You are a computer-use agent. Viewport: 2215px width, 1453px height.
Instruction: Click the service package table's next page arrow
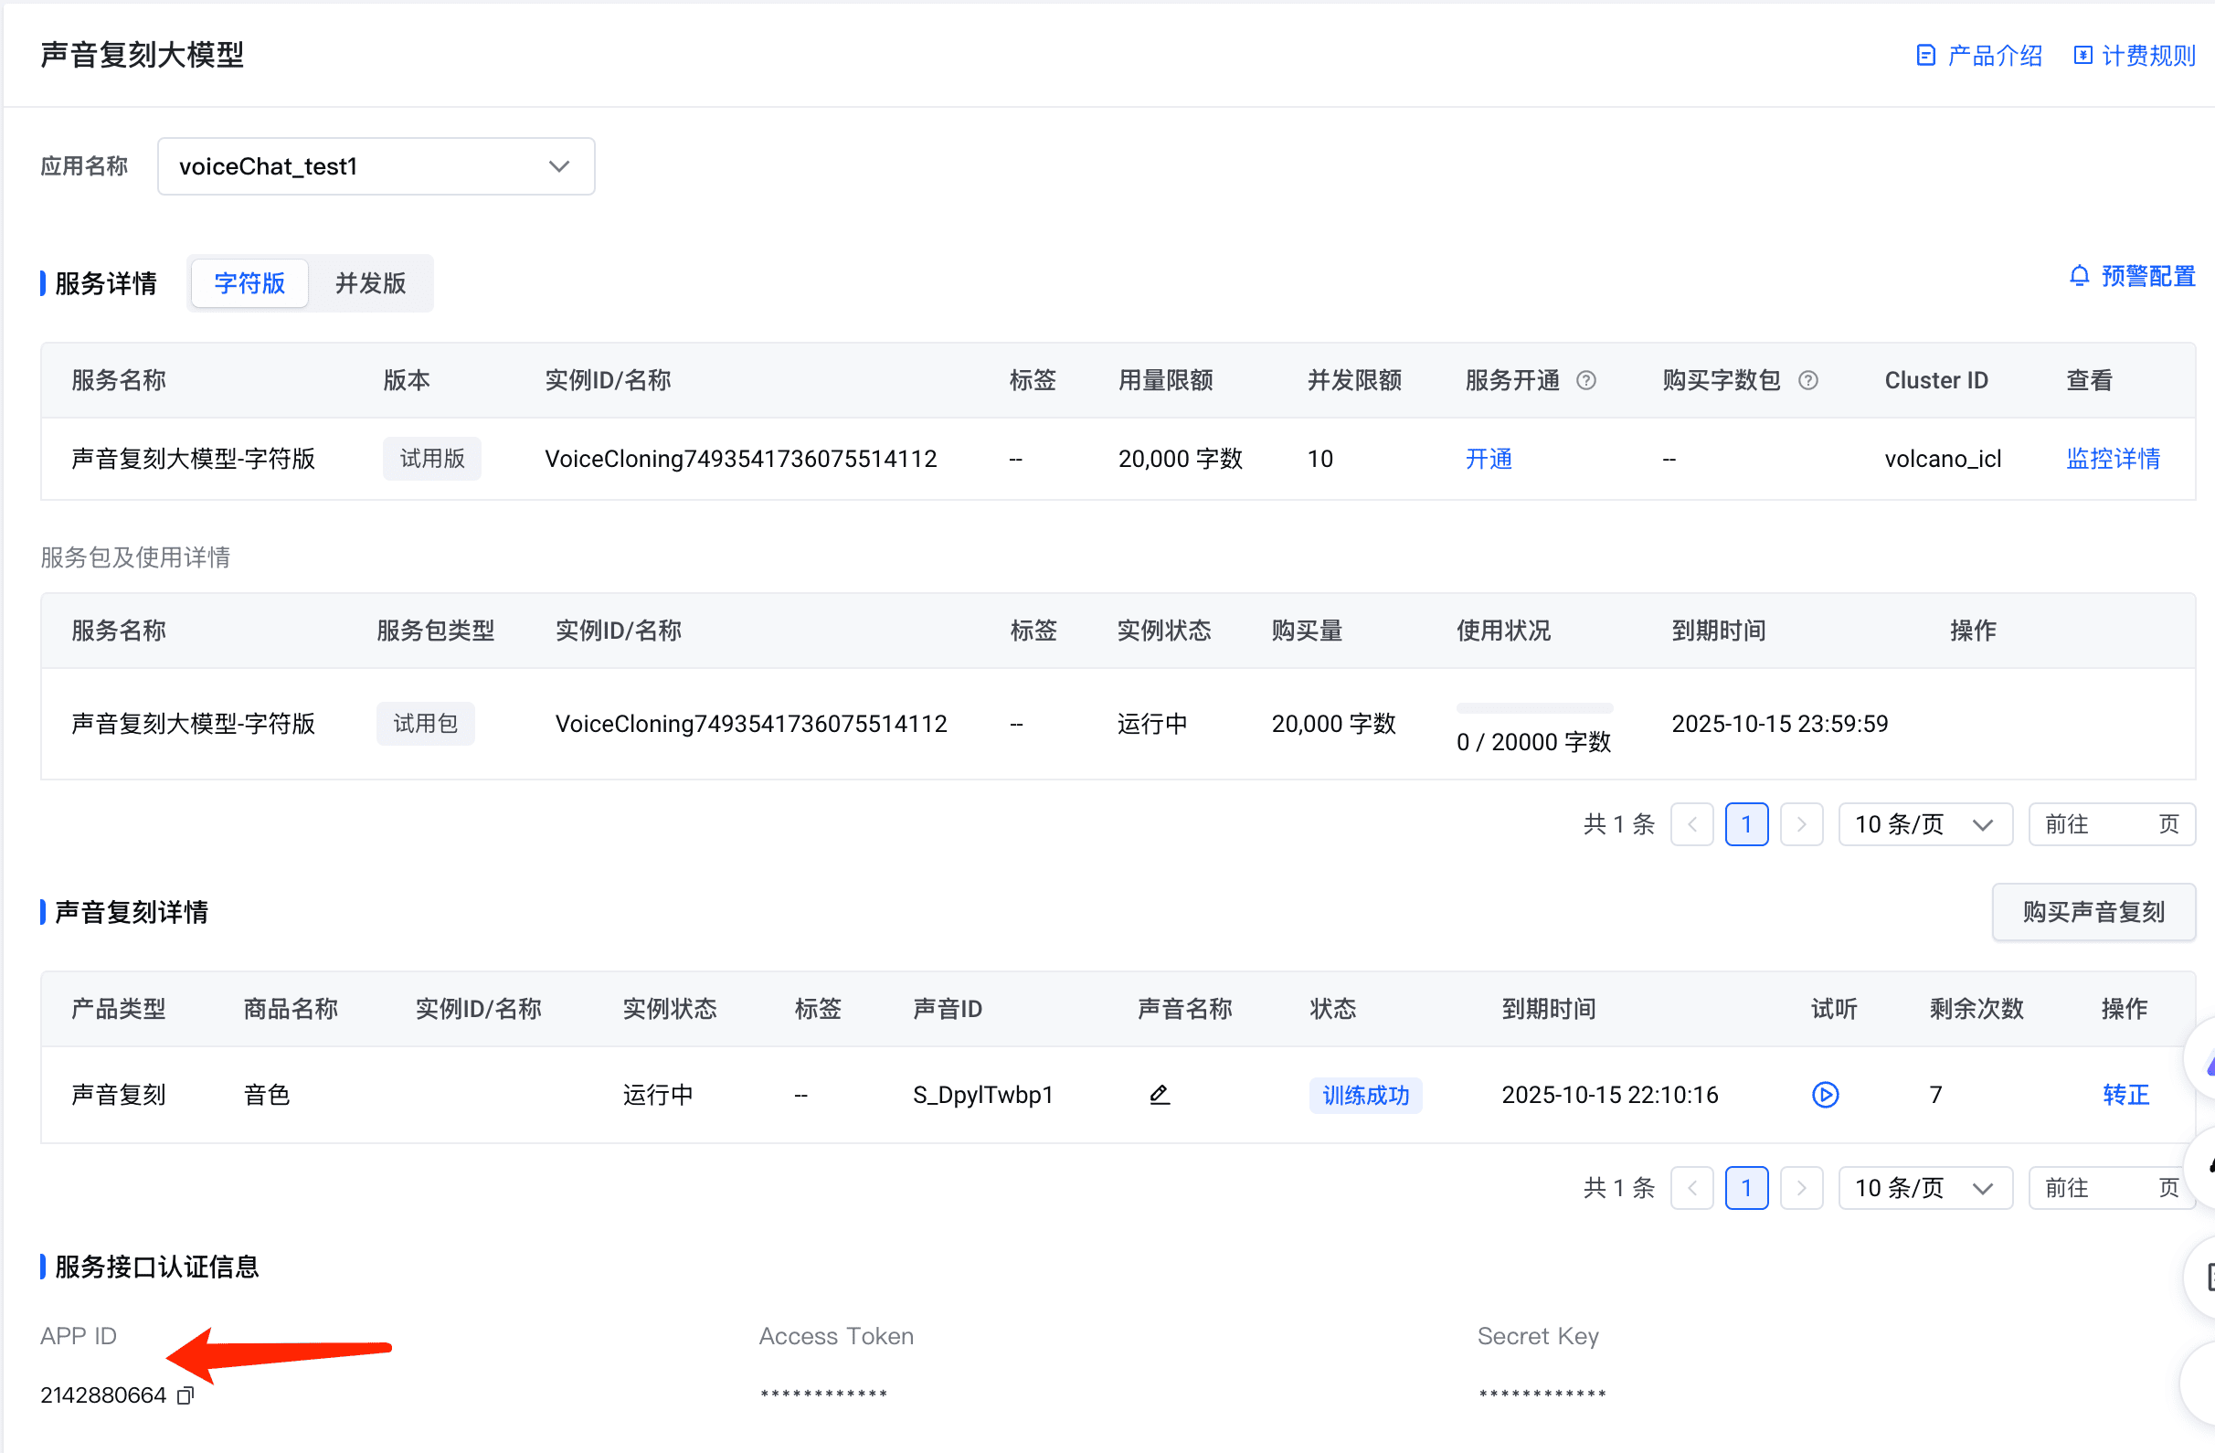(x=1800, y=824)
